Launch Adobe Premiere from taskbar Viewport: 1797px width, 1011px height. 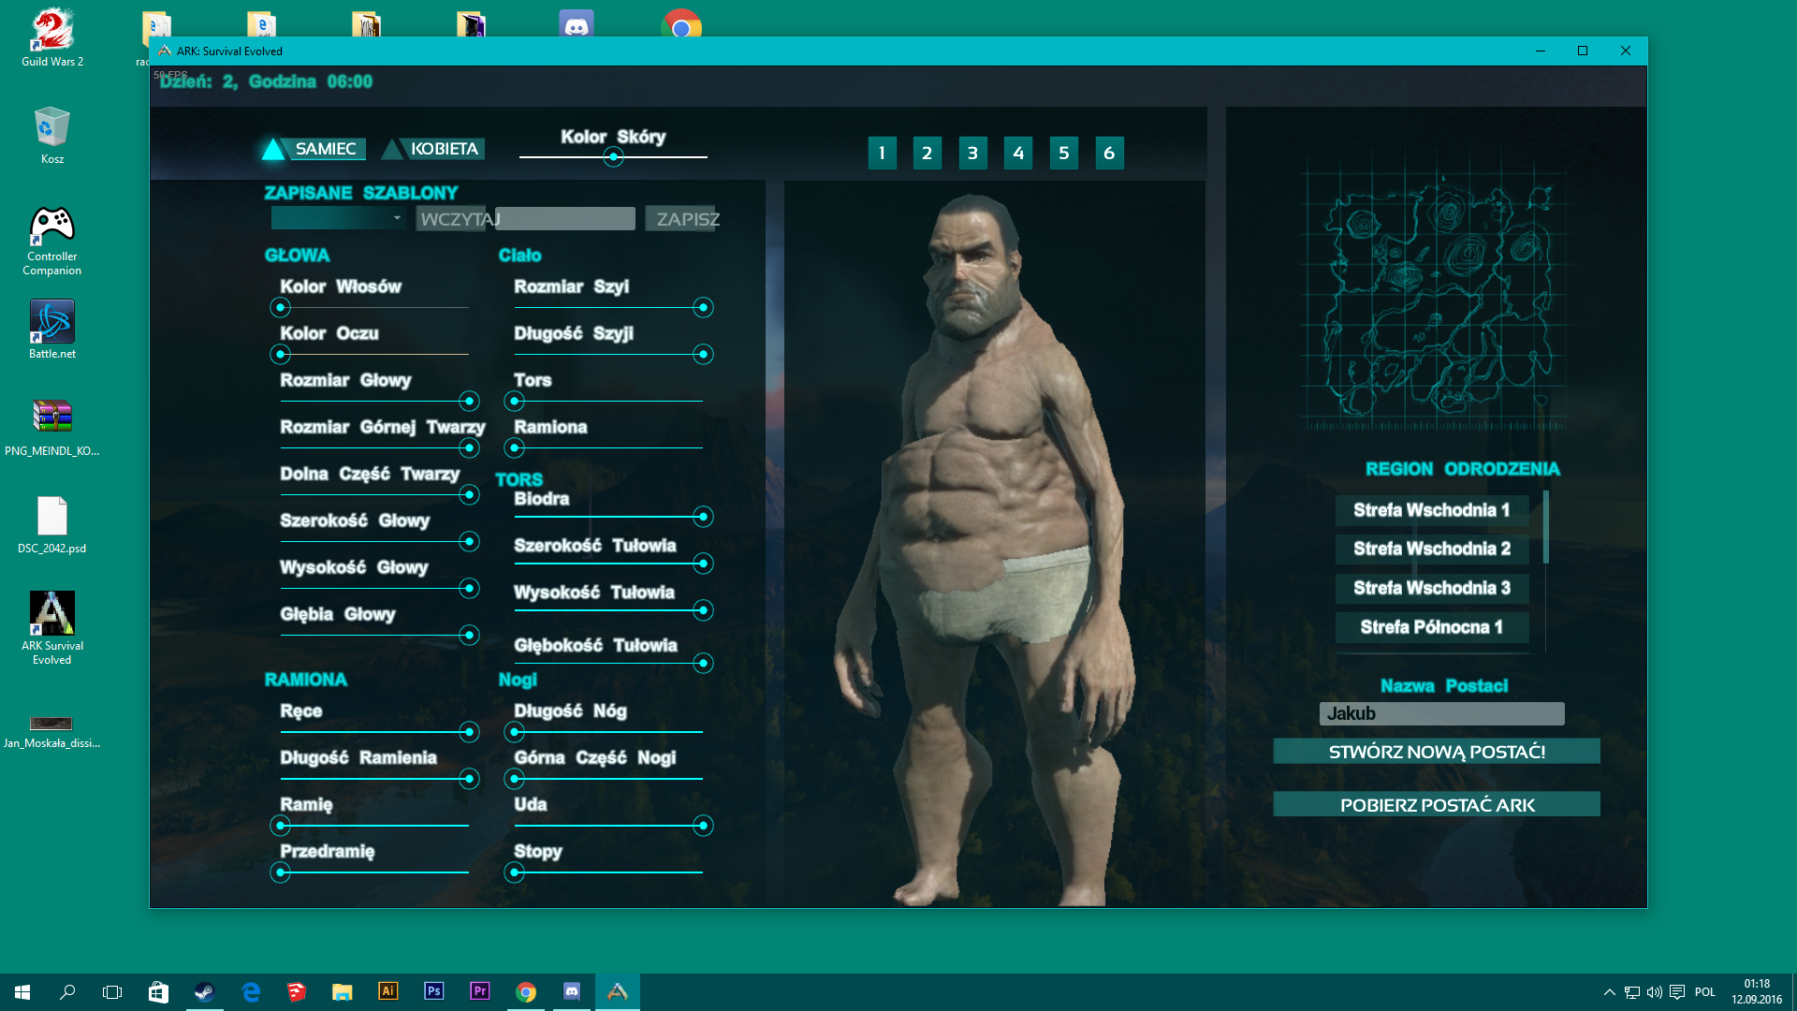[x=479, y=991]
